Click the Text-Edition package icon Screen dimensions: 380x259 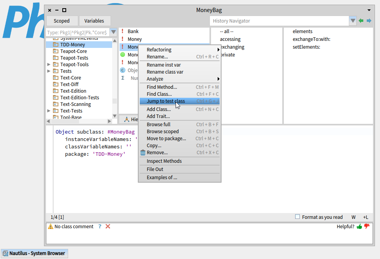coord(56,91)
